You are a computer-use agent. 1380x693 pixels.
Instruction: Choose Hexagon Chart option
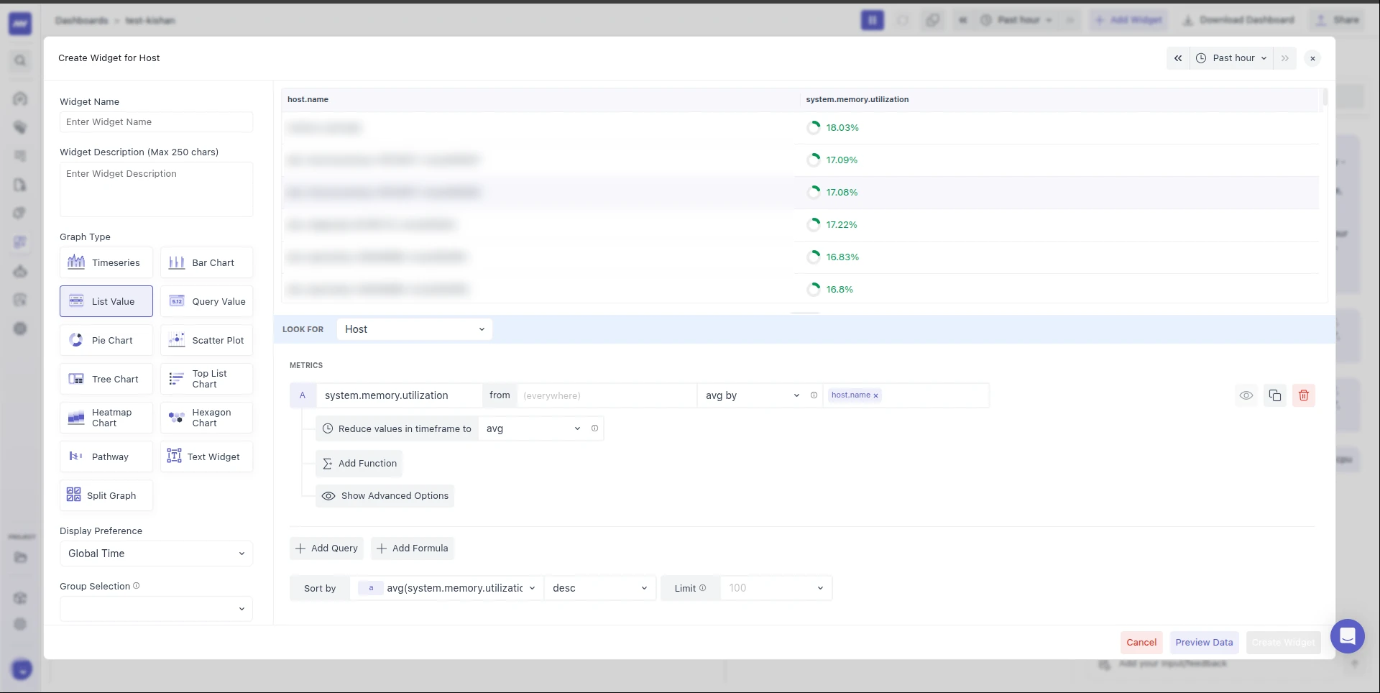[206, 418]
